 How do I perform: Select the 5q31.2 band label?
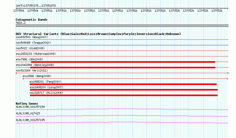pyautogui.click(x=21, y=23)
